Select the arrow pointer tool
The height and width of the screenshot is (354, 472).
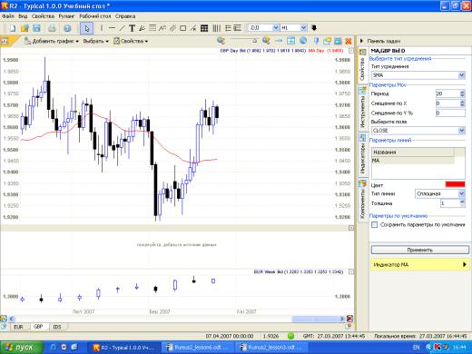tap(86, 28)
